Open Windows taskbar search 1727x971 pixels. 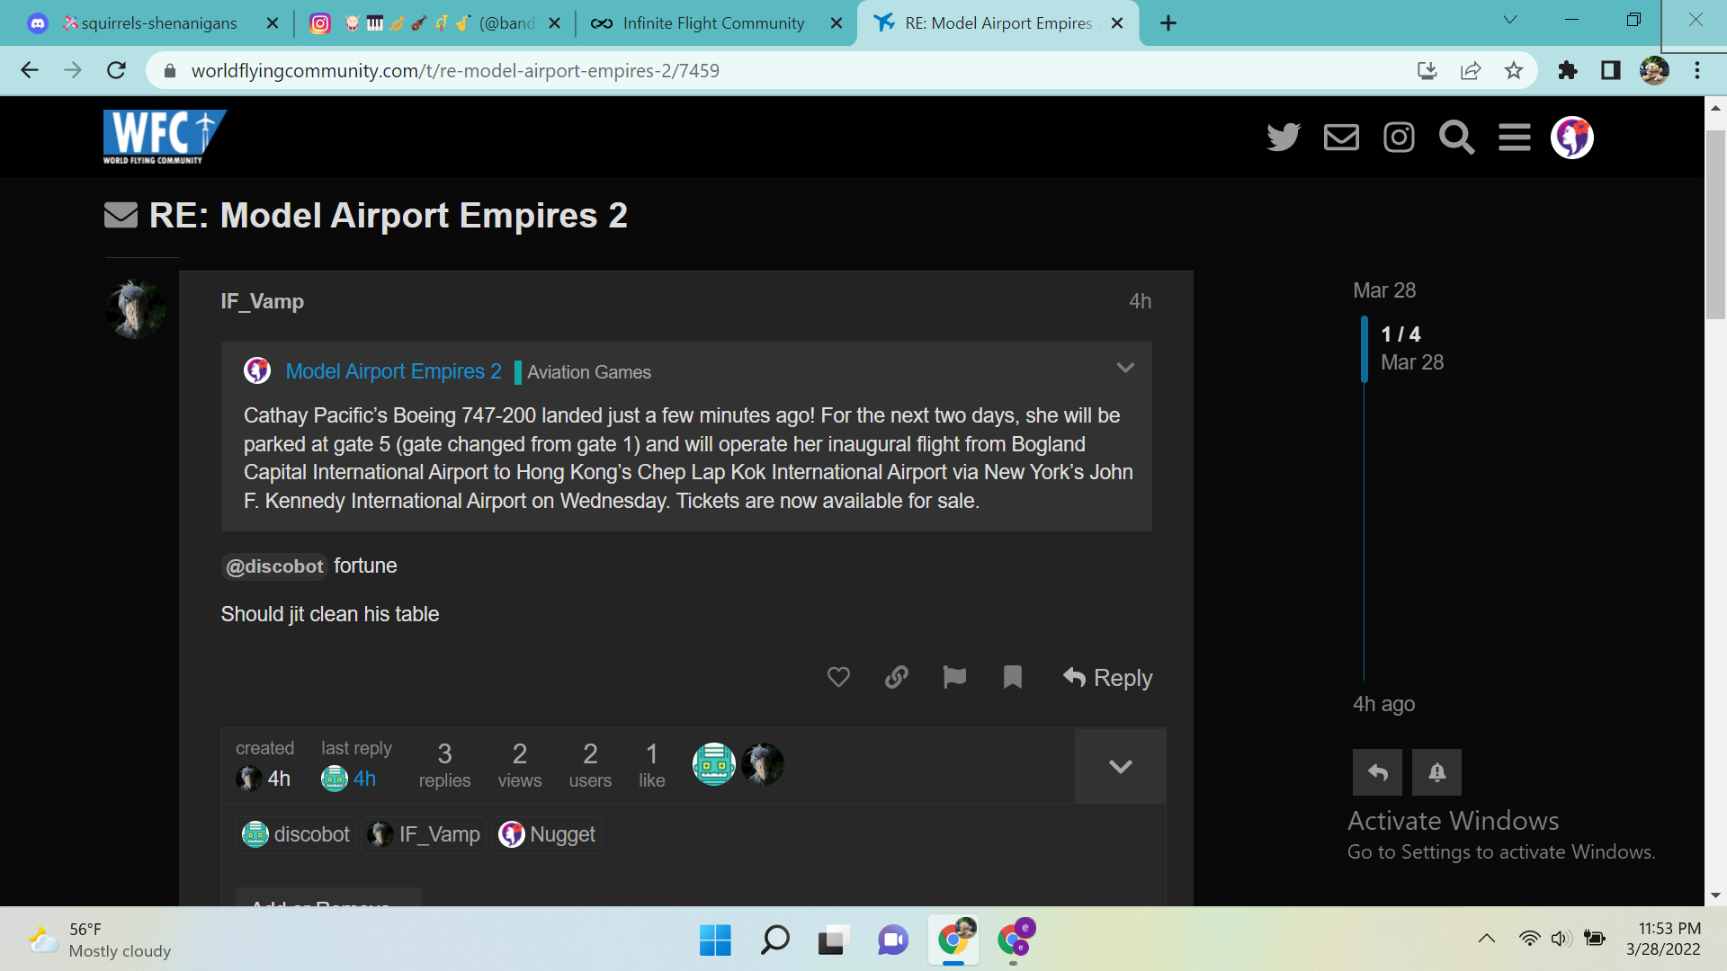click(x=774, y=940)
